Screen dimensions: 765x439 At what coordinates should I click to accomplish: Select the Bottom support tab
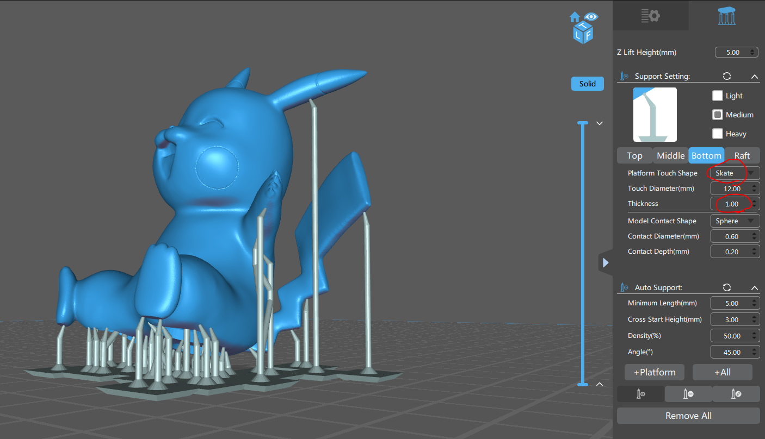tap(706, 155)
